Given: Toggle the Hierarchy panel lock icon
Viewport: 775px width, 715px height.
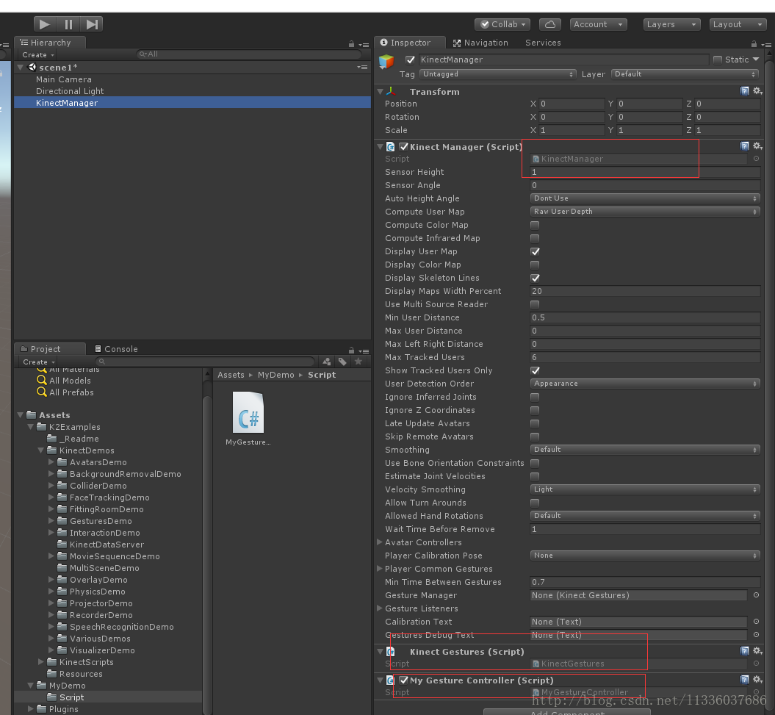Looking at the screenshot, I should tap(351, 44).
